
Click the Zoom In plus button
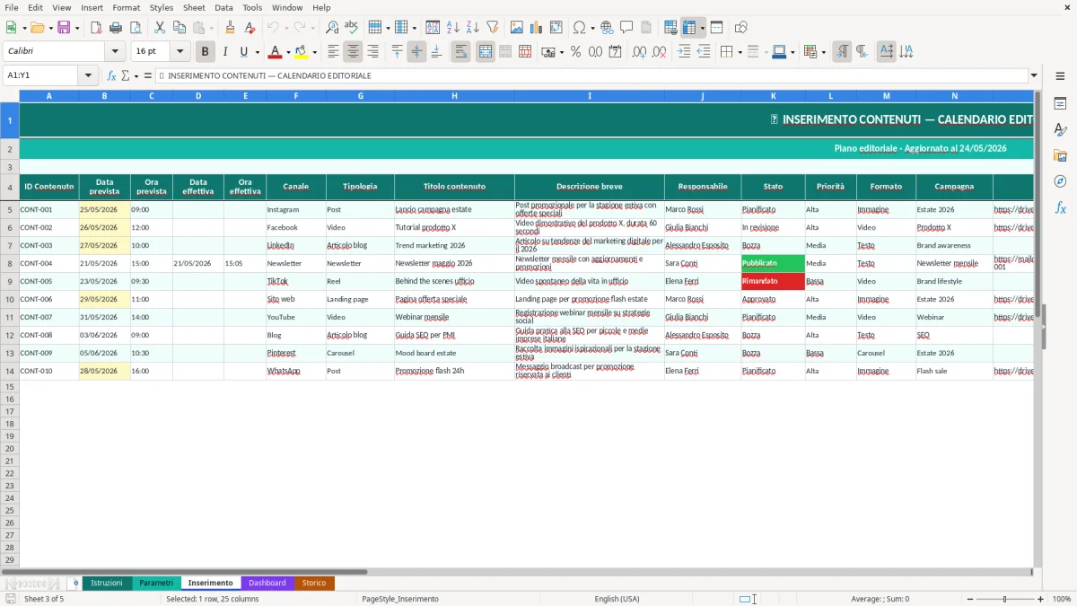(1041, 599)
